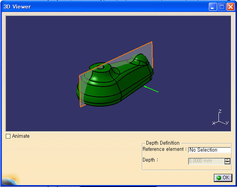Minimize the 3D Viewer window

pos(213,7)
